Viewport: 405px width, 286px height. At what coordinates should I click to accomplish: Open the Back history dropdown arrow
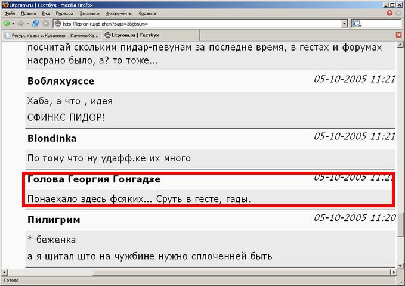coord(13,24)
